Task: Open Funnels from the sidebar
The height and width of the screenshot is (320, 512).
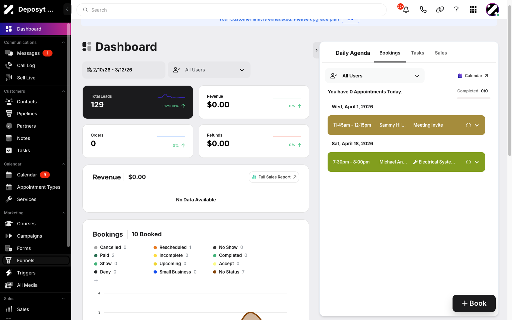Action: click(x=36, y=261)
